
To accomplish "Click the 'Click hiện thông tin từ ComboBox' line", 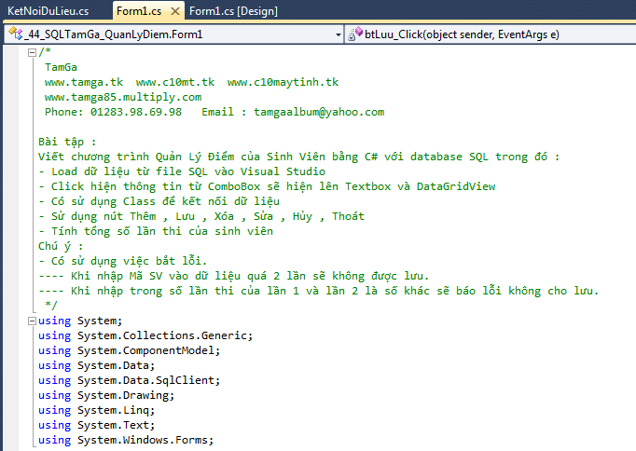I will (267, 186).
